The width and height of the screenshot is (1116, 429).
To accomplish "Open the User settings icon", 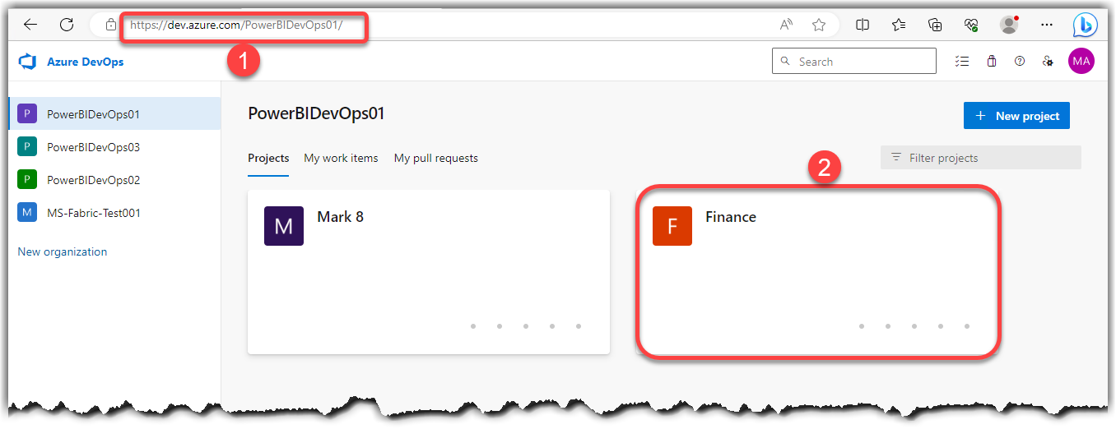I will [x=1048, y=61].
